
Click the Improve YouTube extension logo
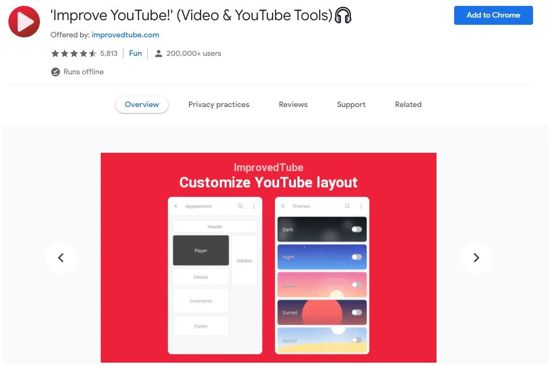(x=24, y=21)
